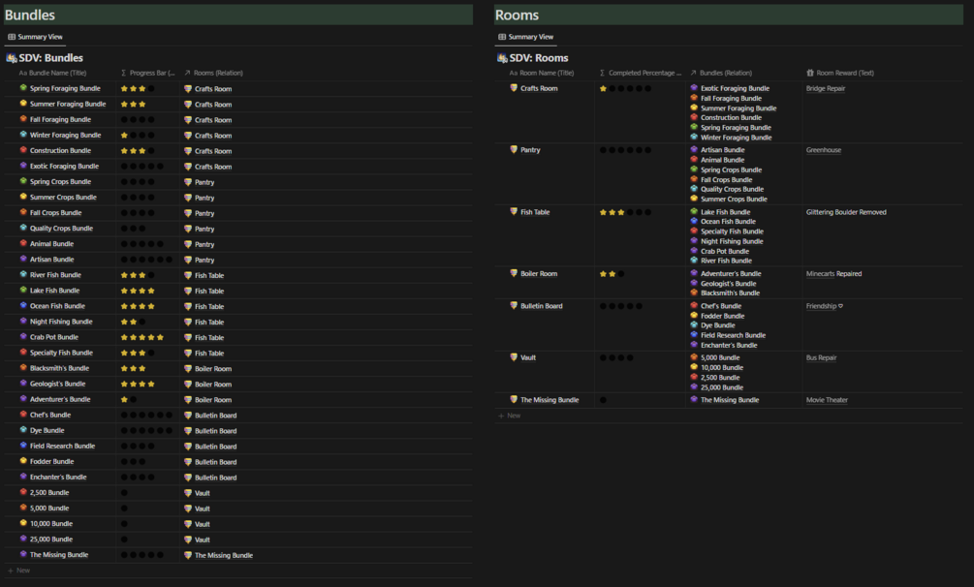Open Bulletin Board relation for Dye Bundle row
Image resolution: width=974 pixels, height=587 pixels.
(210, 430)
